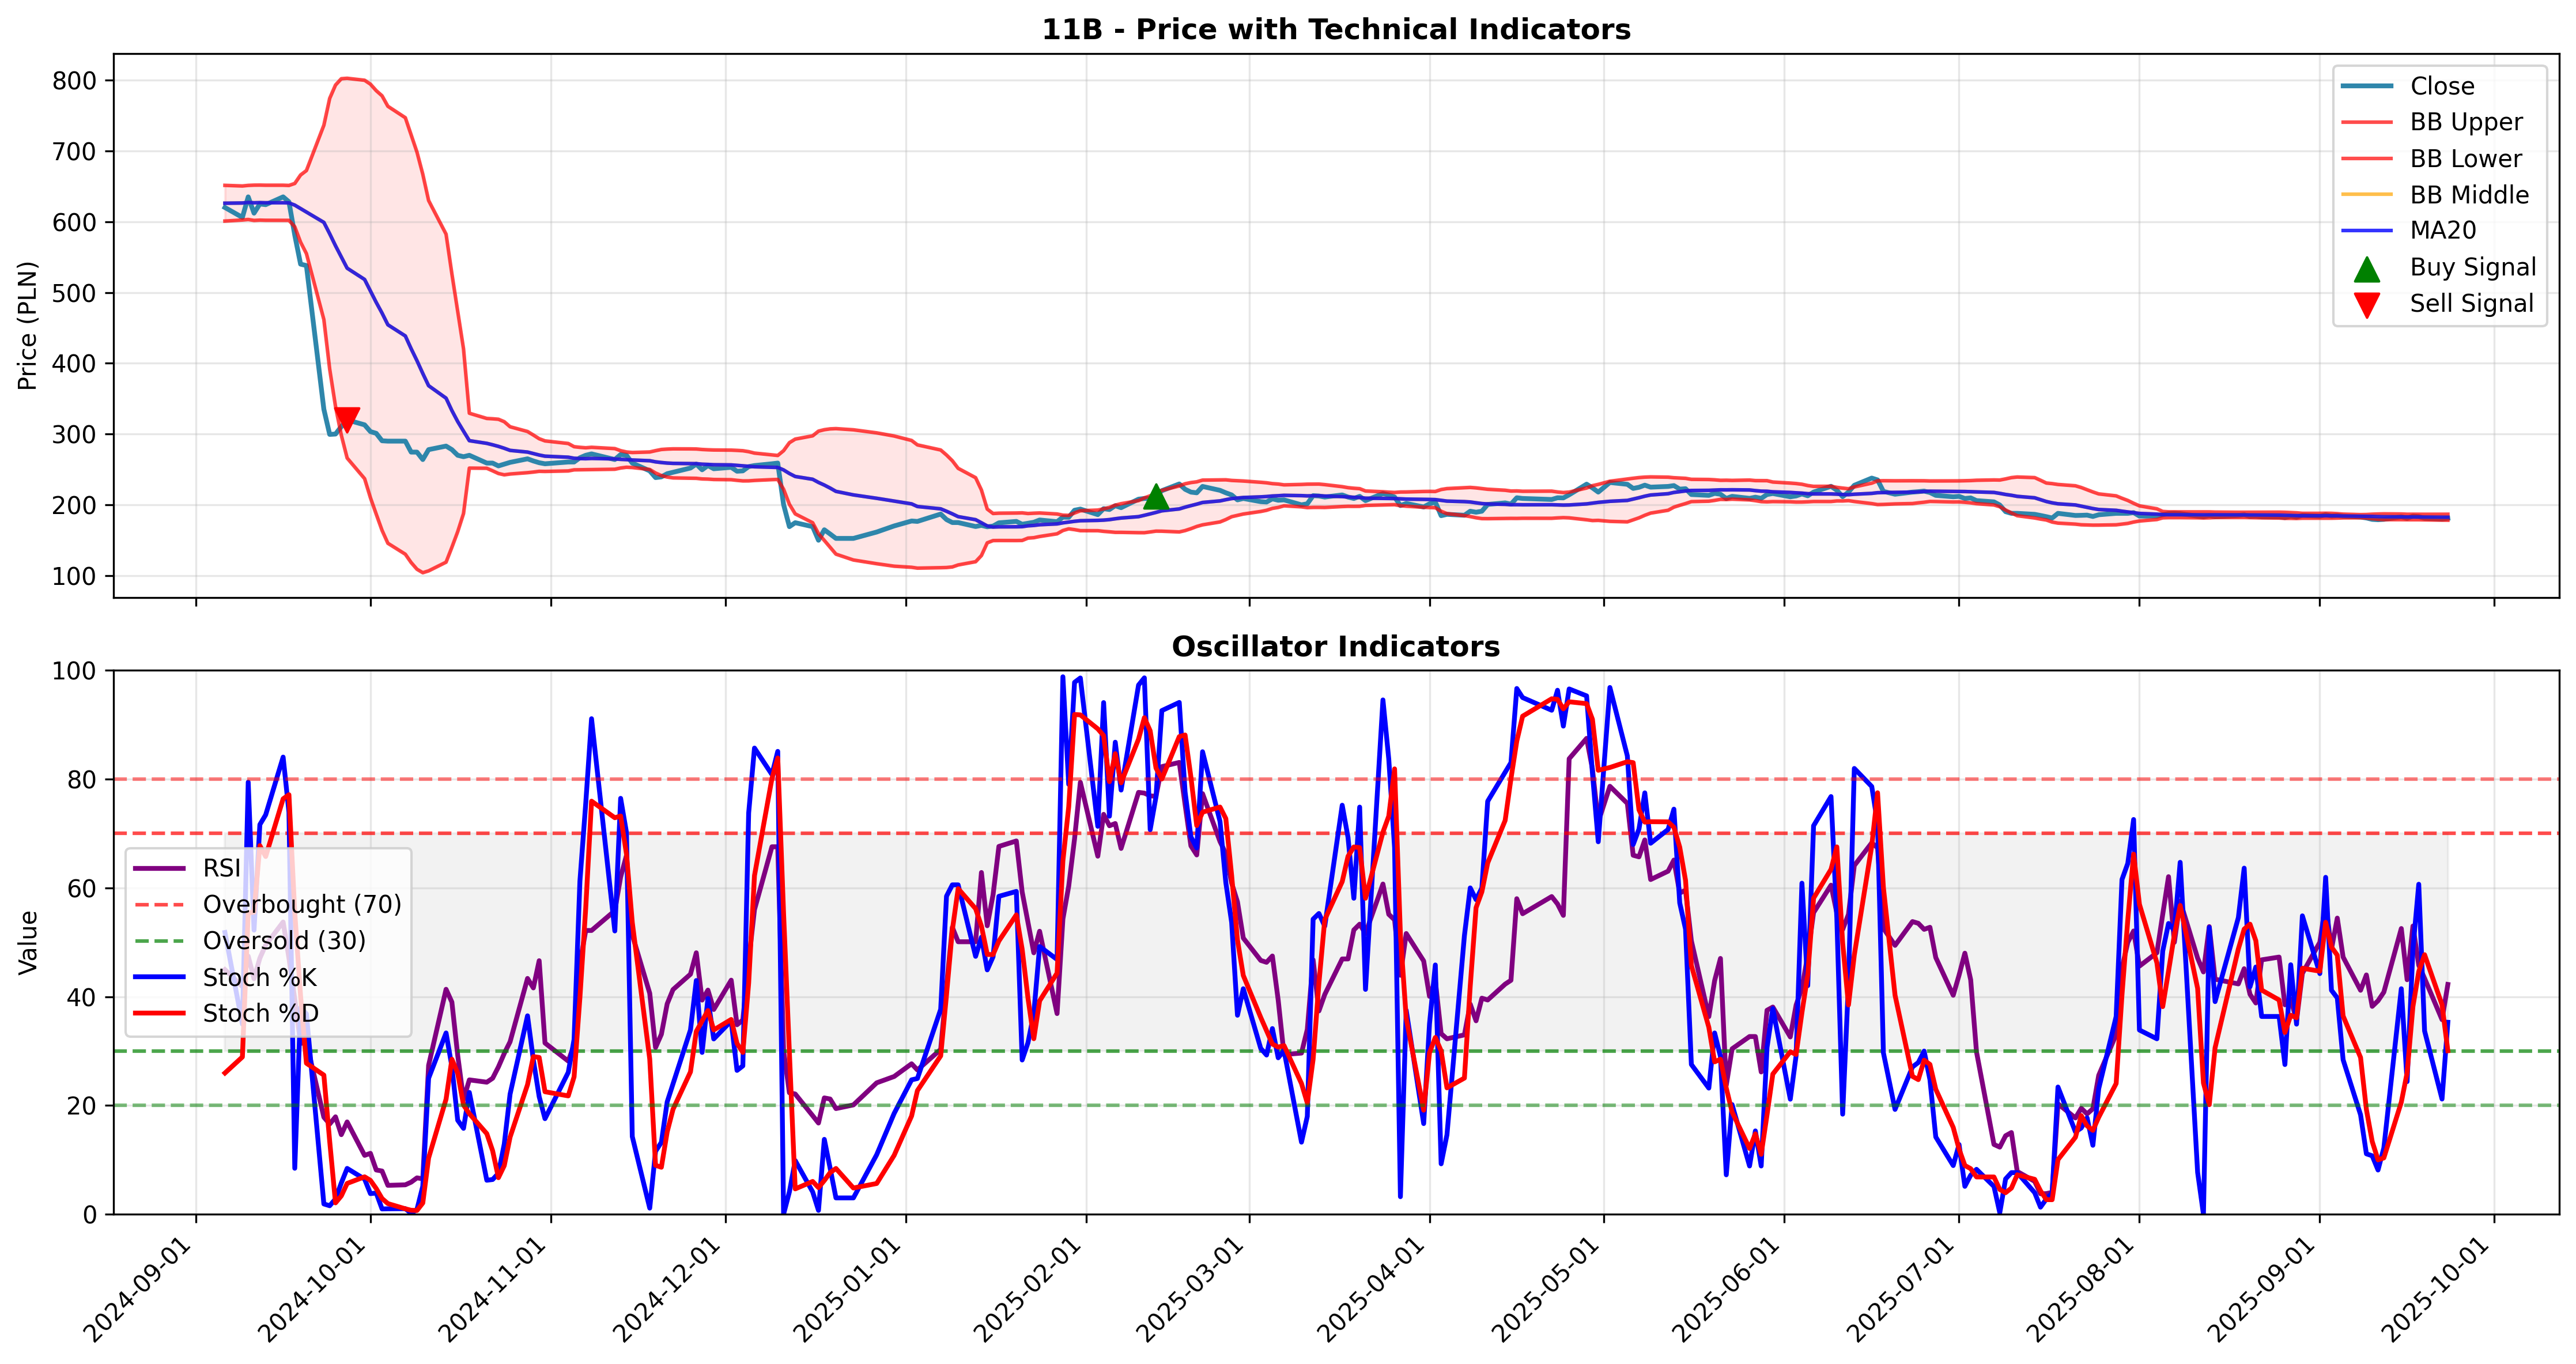Image resolution: width=2576 pixels, height=1364 pixels.
Task: Click the 40 tick on the oscillator axis
Action: coord(83,998)
